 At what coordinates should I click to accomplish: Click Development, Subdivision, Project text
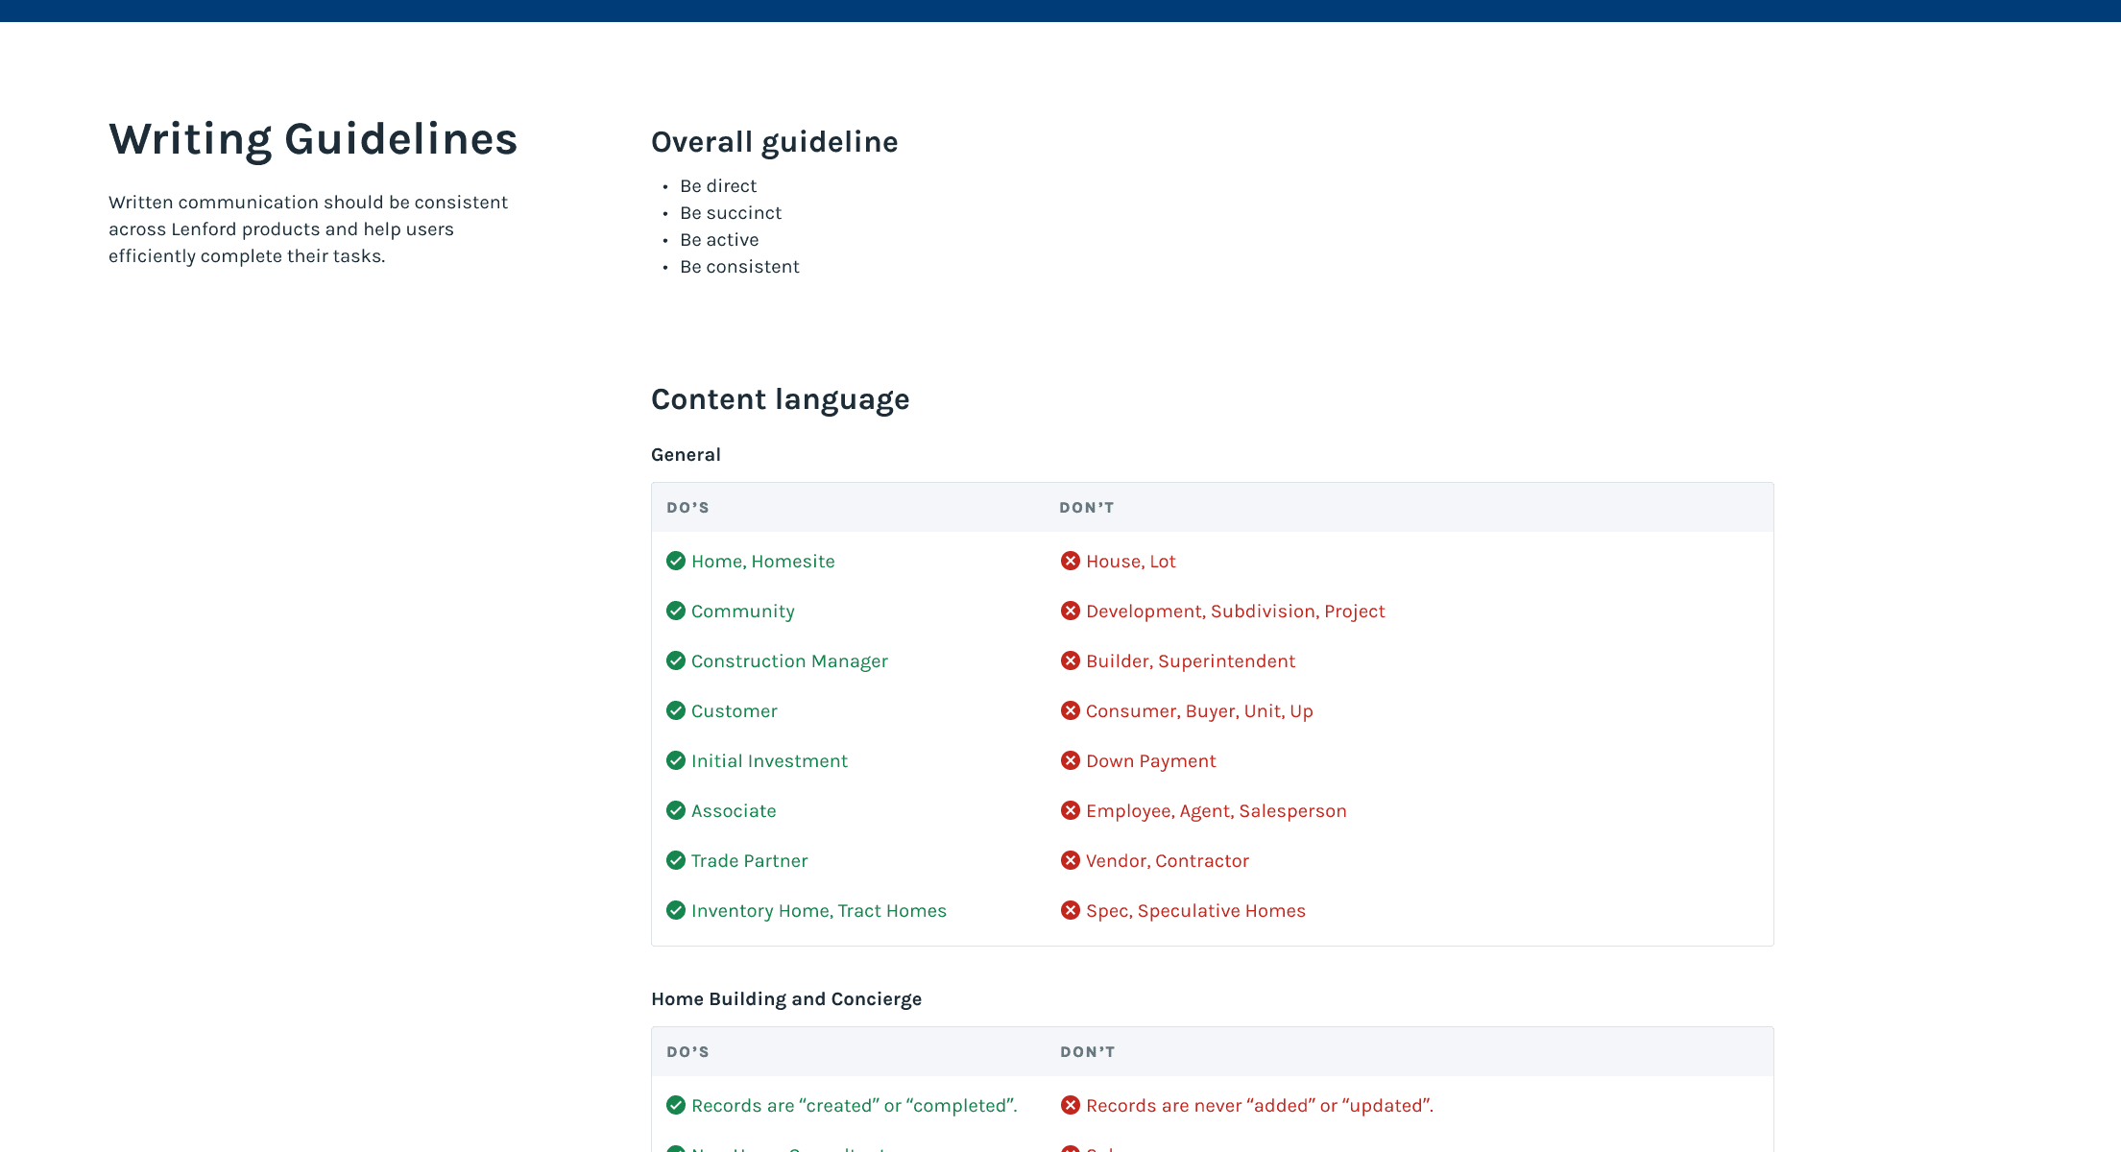[x=1235, y=612]
